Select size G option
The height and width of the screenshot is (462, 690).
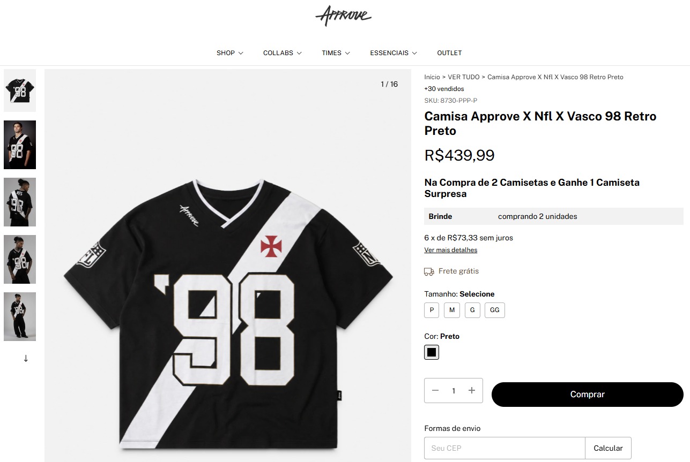(x=472, y=310)
